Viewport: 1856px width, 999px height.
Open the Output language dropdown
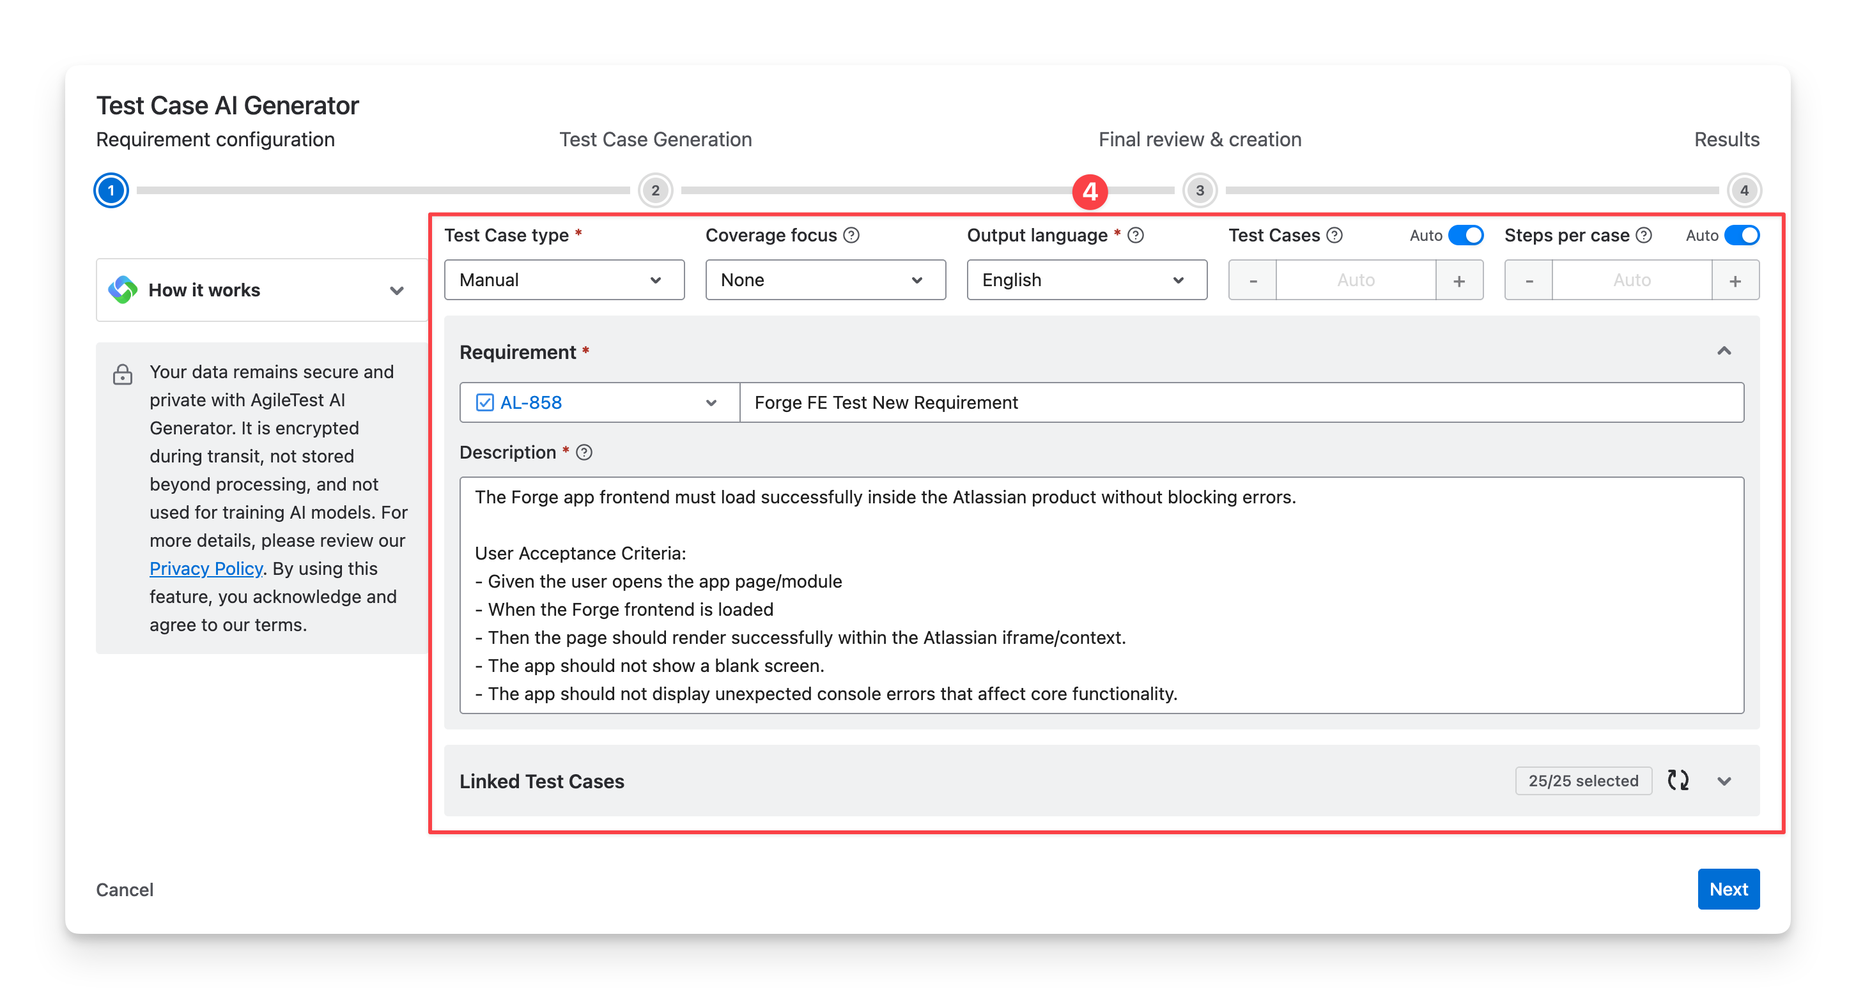1087,280
